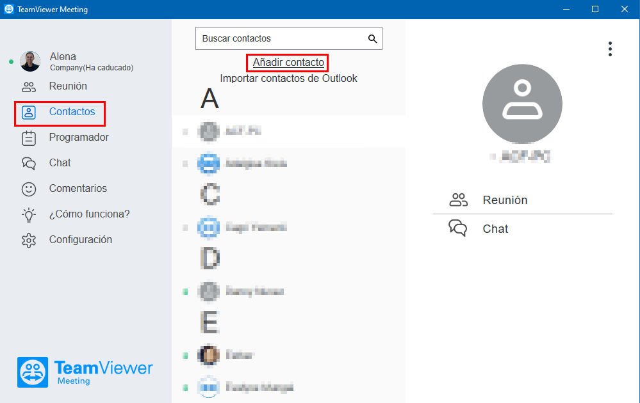
Task: Select the first contact under letter A
Action: 288,131
